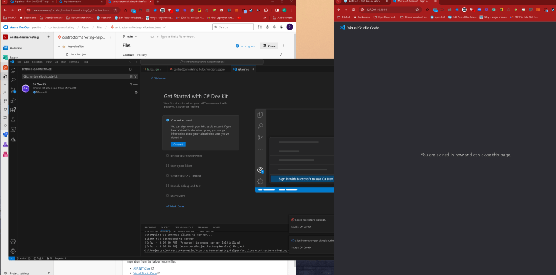Click Mark Done link in walkthrough
Image resolution: width=556 pixels, height=275 pixels.
pos(175,206)
